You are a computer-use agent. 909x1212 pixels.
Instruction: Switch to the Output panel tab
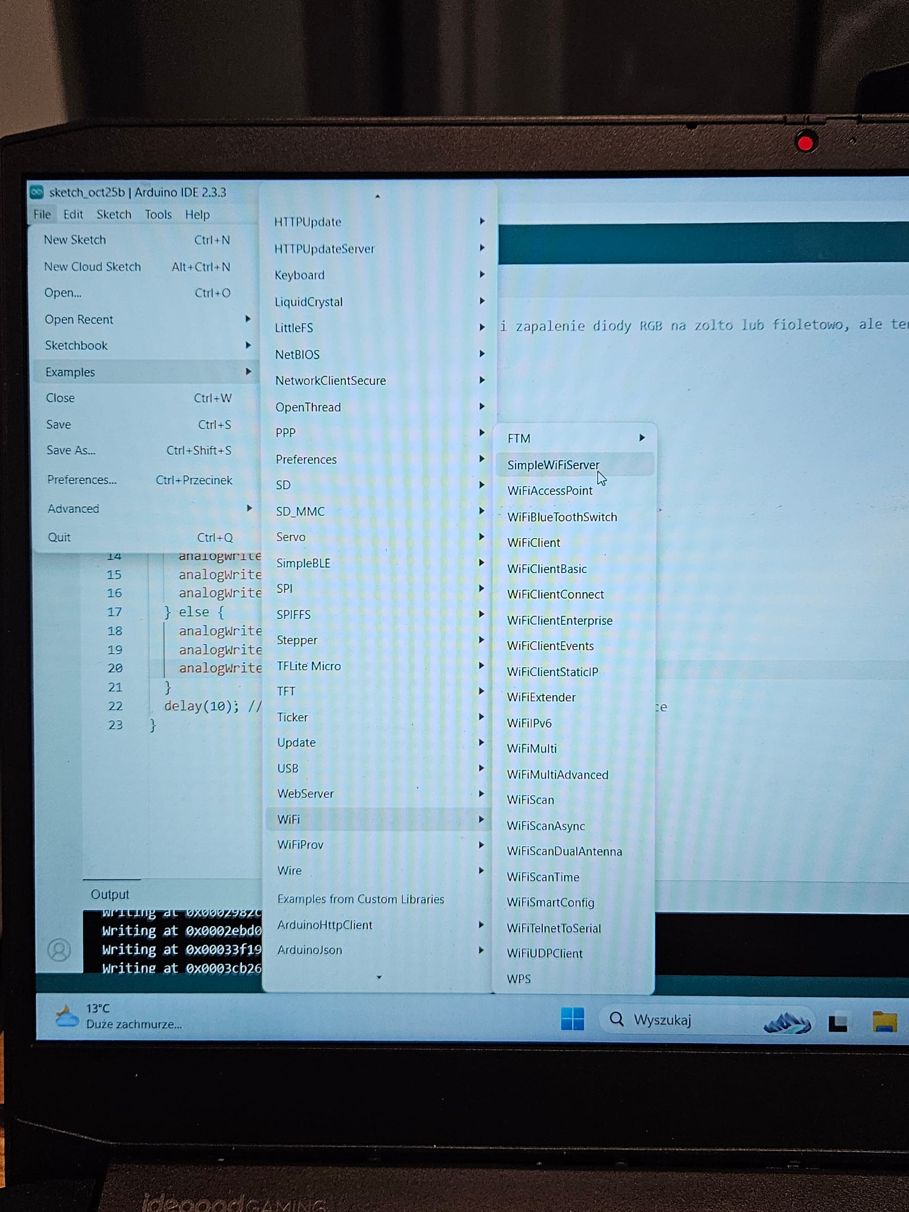pos(110,894)
